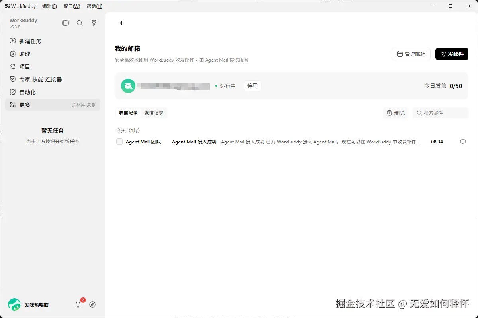478x318 pixels.
Task: Click the 资料库·灵感 label
Action: click(84, 105)
